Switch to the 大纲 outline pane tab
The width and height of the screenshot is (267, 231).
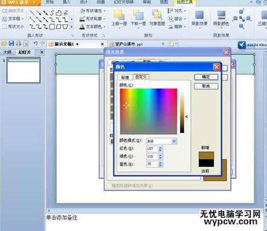click(x=7, y=53)
